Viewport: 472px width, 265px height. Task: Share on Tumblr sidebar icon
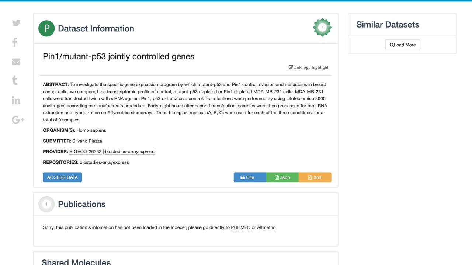15,81
